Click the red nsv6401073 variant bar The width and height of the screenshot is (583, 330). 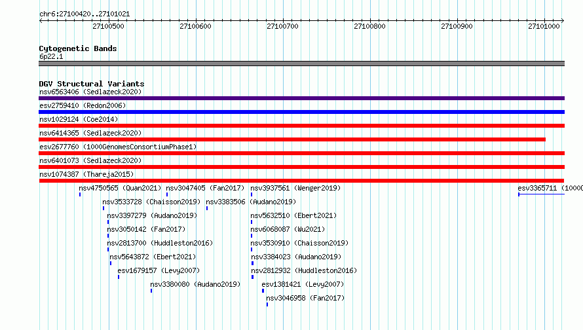point(301,167)
